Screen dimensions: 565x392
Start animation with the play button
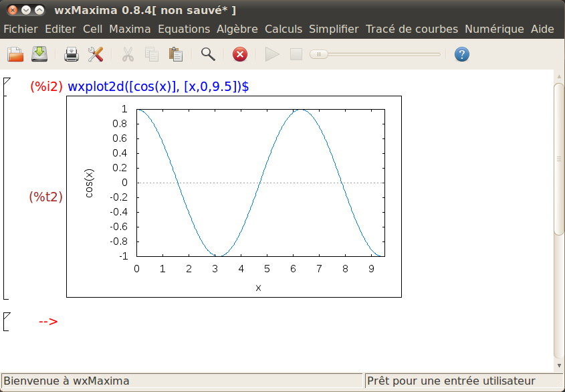pos(272,54)
